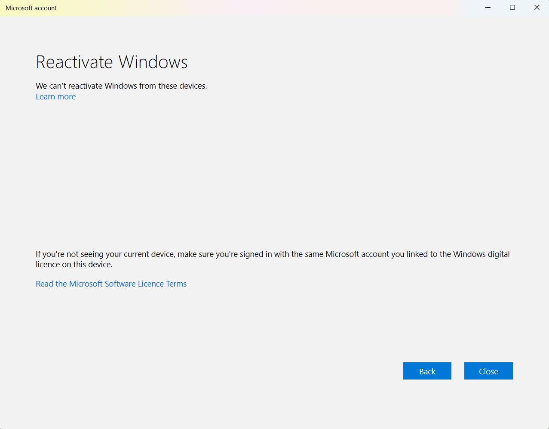The width and height of the screenshot is (549, 429).
Task: Click the Reactivate Windows heading
Action: click(x=111, y=62)
